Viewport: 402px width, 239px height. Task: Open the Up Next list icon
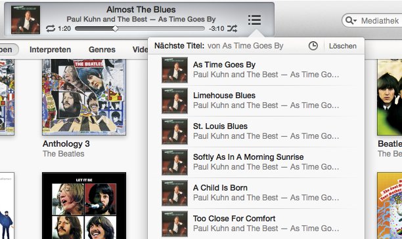coord(255,20)
